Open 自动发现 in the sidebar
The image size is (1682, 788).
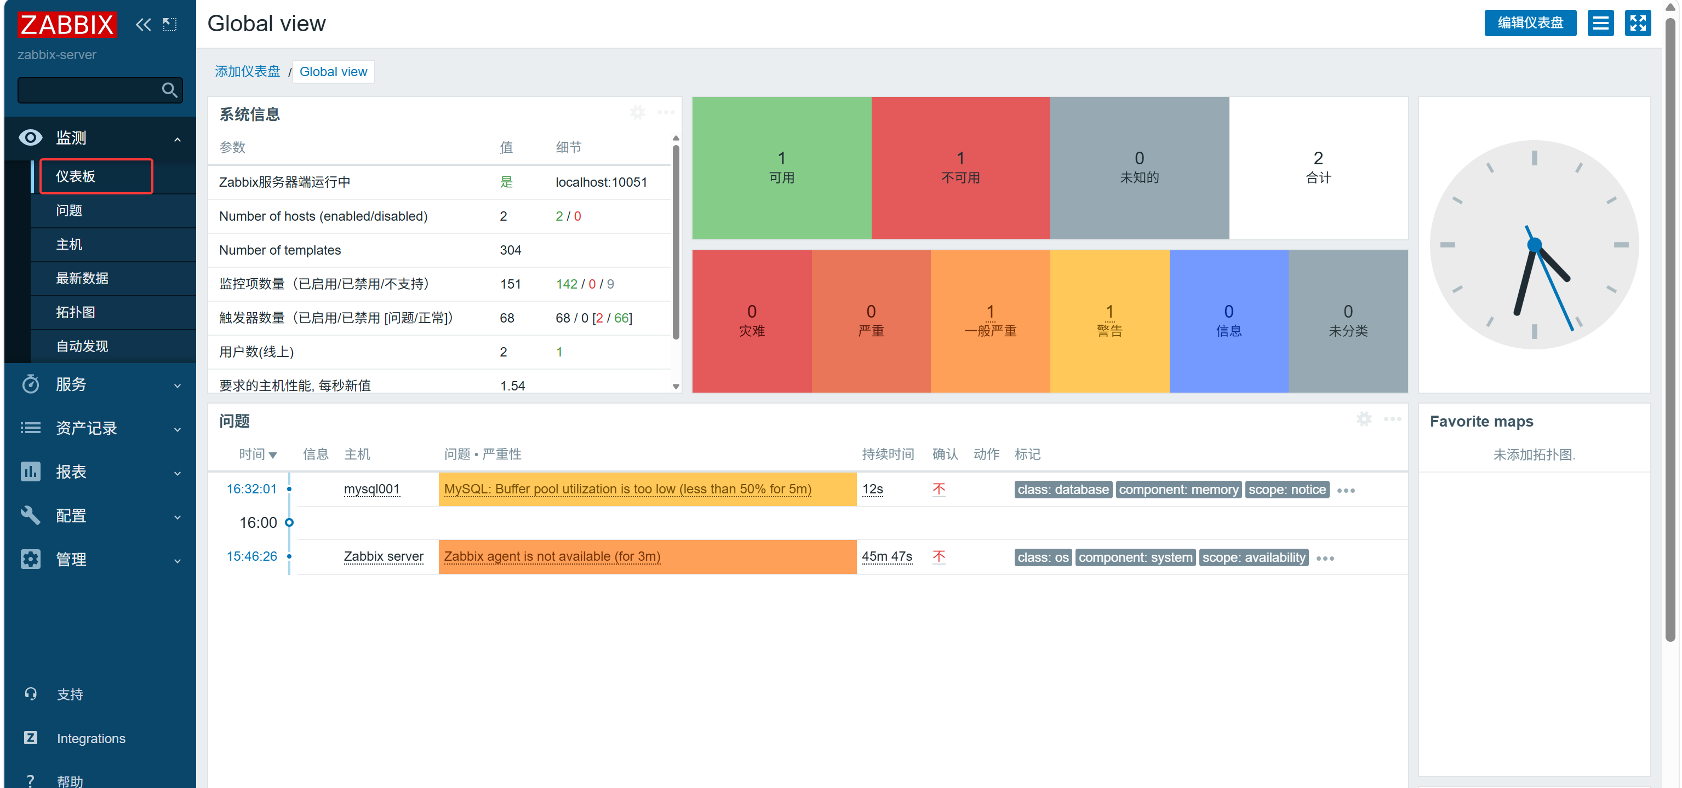pyautogui.click(x=113, y=346)
